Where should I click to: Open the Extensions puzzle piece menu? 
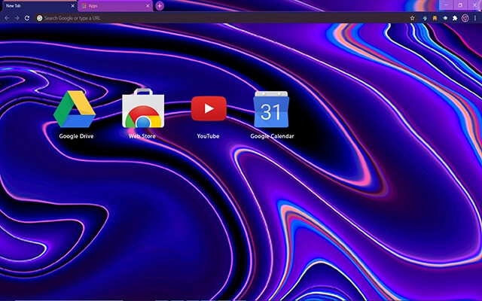[x=455, y=18]
